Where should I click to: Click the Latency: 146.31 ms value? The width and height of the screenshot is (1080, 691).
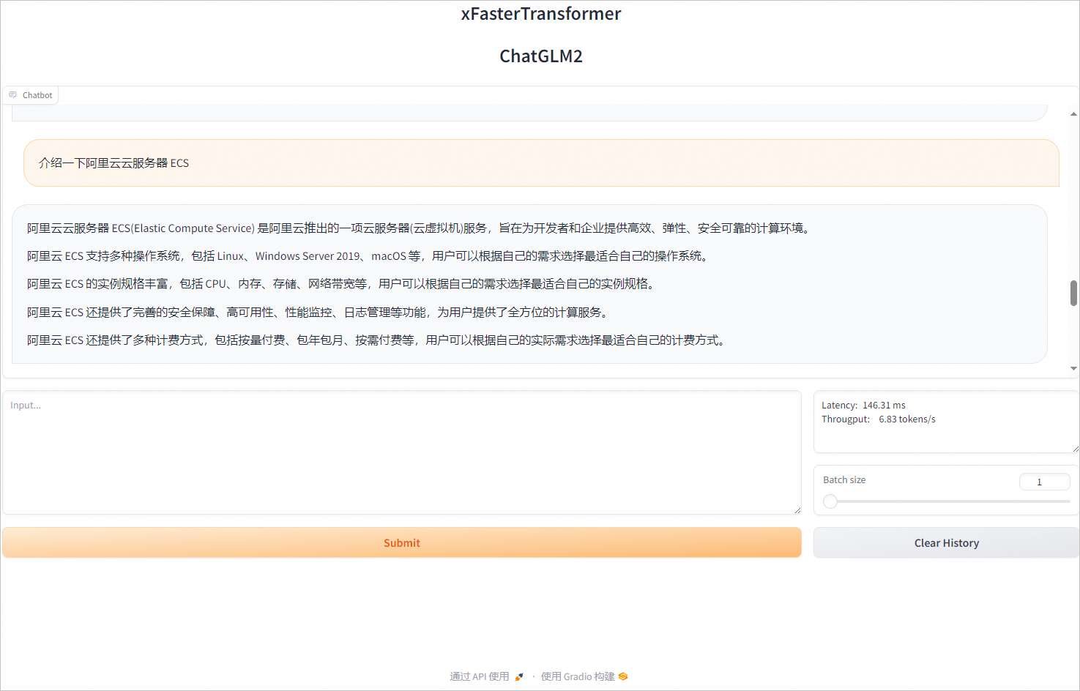(x=863, y=406)
